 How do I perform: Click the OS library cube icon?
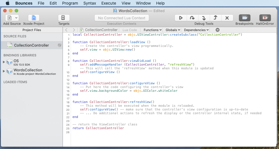(10, 62)
